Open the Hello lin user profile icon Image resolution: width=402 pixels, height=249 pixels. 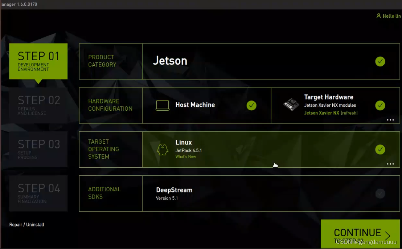click(x=379, y=16)
